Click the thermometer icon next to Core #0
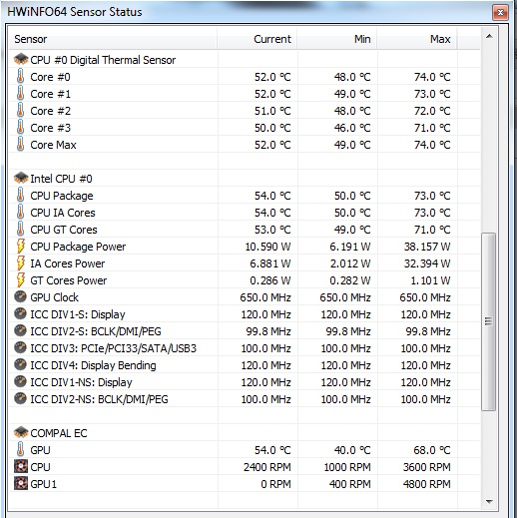Viewport: 517px width, 518px height. point(20,77)
